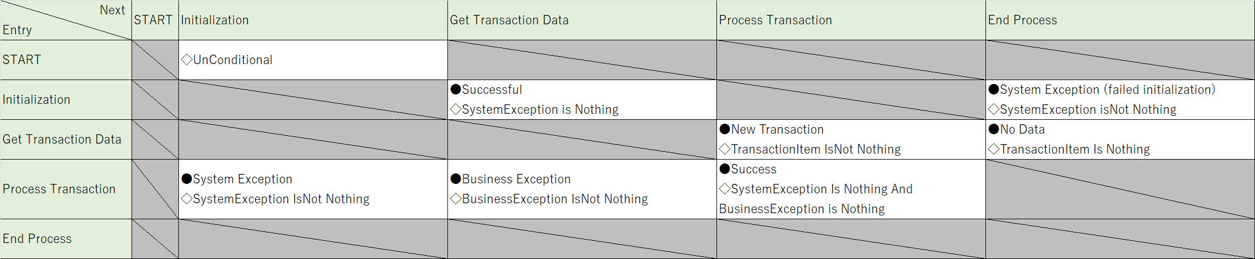
Task: Select the End Process column header
Action: coord(1120,20)
